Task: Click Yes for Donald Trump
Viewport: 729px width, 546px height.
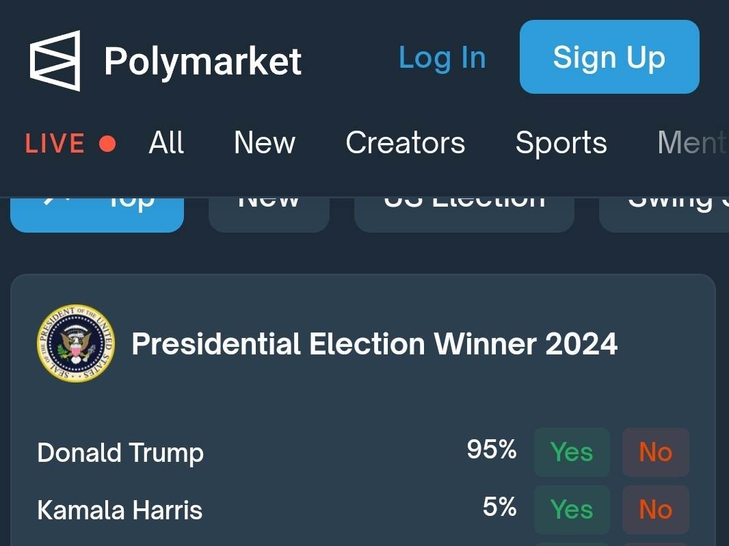Action: [572, 452]
